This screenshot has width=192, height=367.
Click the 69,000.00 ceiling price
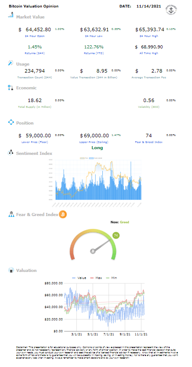pos(96,136)
